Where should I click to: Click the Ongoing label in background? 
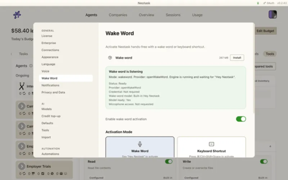[x=22, y=76]
